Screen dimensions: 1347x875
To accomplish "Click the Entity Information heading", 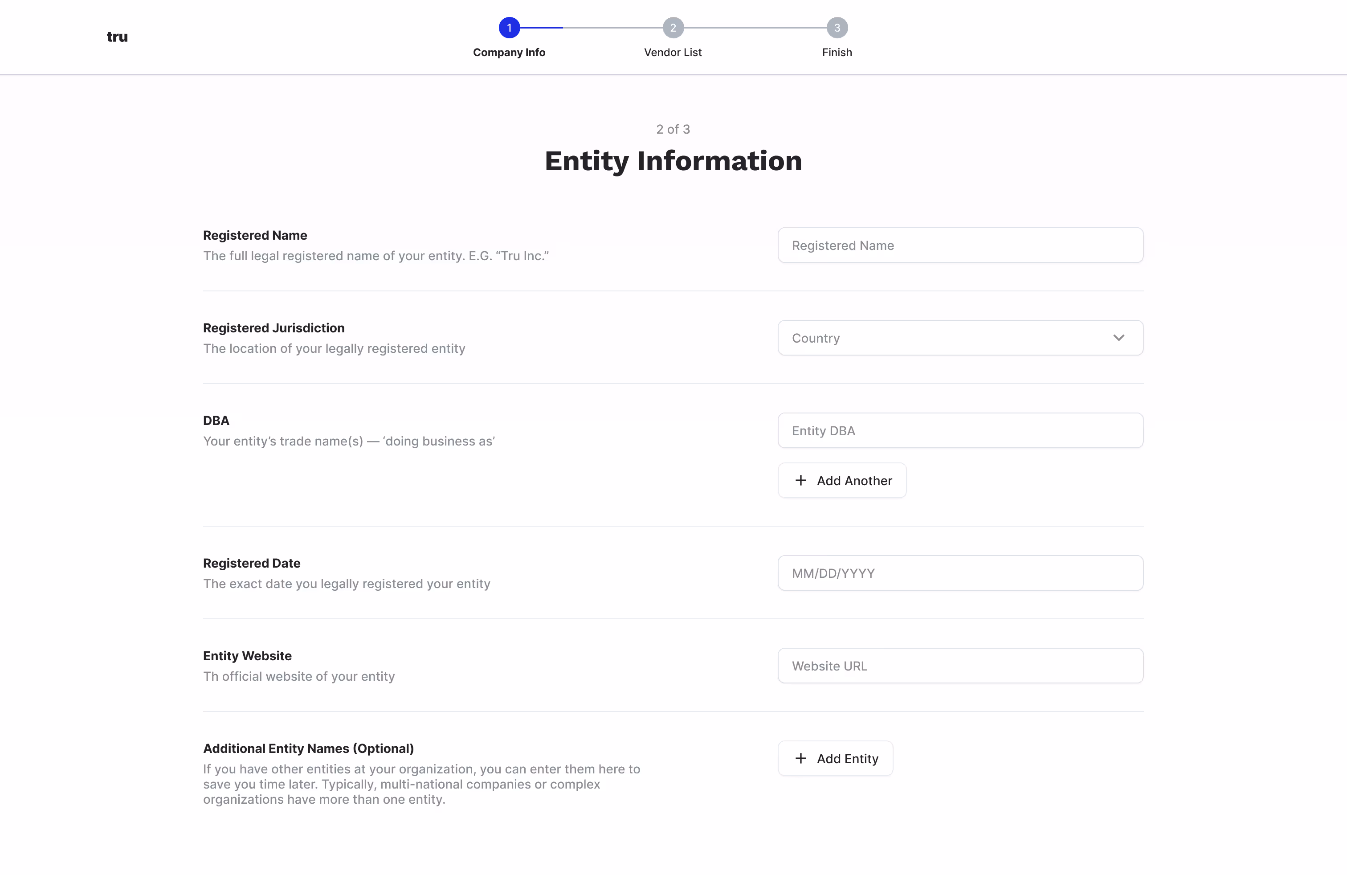I will (673, 161).
